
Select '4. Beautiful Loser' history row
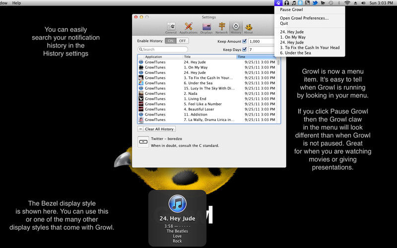[207, 109]
